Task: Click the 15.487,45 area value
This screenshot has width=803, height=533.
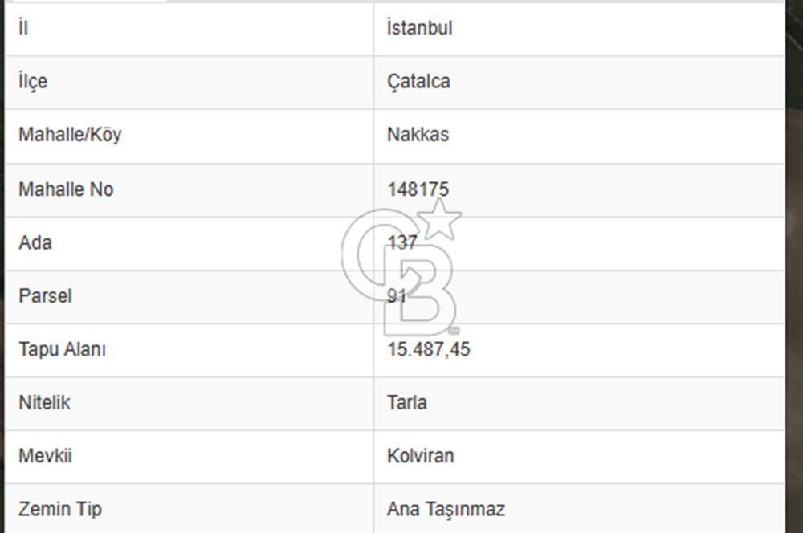Action: click(429, 350)
